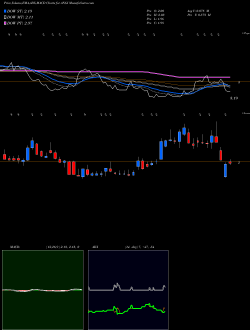
Task: Click the final small red candlestick at right
Action: [x=230, y=162]
